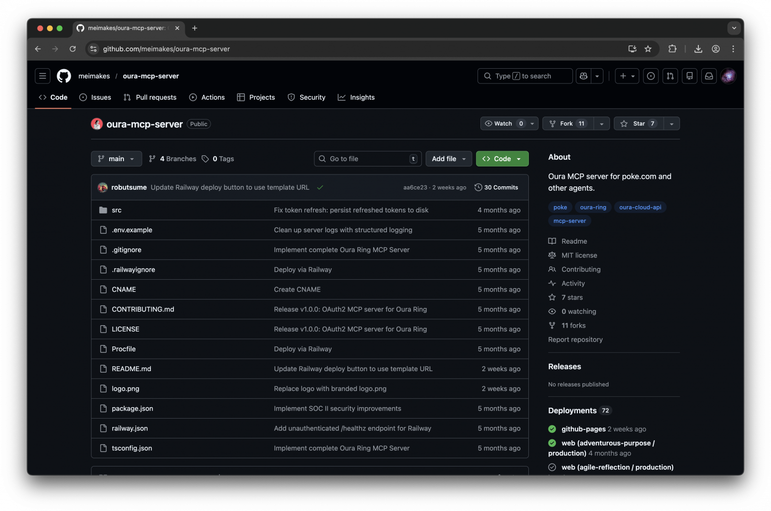Open the main branch selector dropdown

coord(116,159)
